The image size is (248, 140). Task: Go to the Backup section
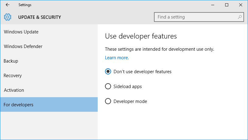pos(49,61)
